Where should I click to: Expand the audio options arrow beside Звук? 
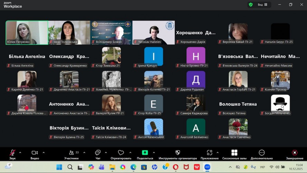pos(20,152)
